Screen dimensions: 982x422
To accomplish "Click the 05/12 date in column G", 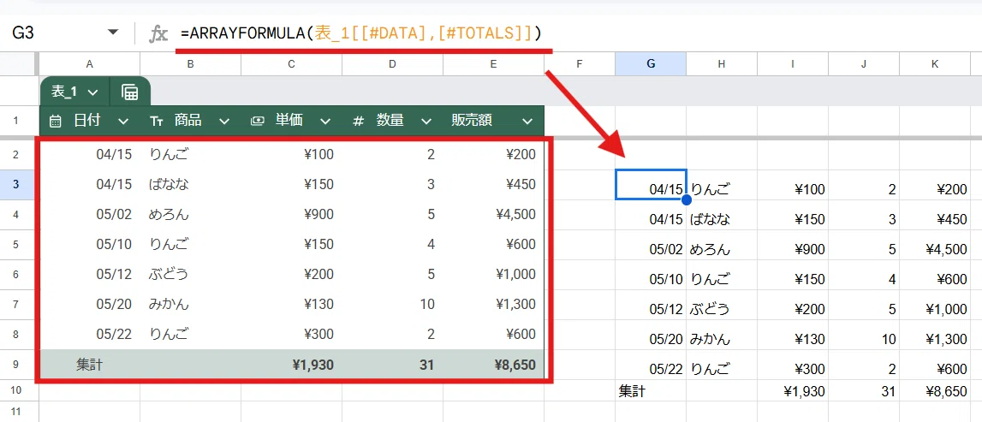I will click(x=668, y=309).
